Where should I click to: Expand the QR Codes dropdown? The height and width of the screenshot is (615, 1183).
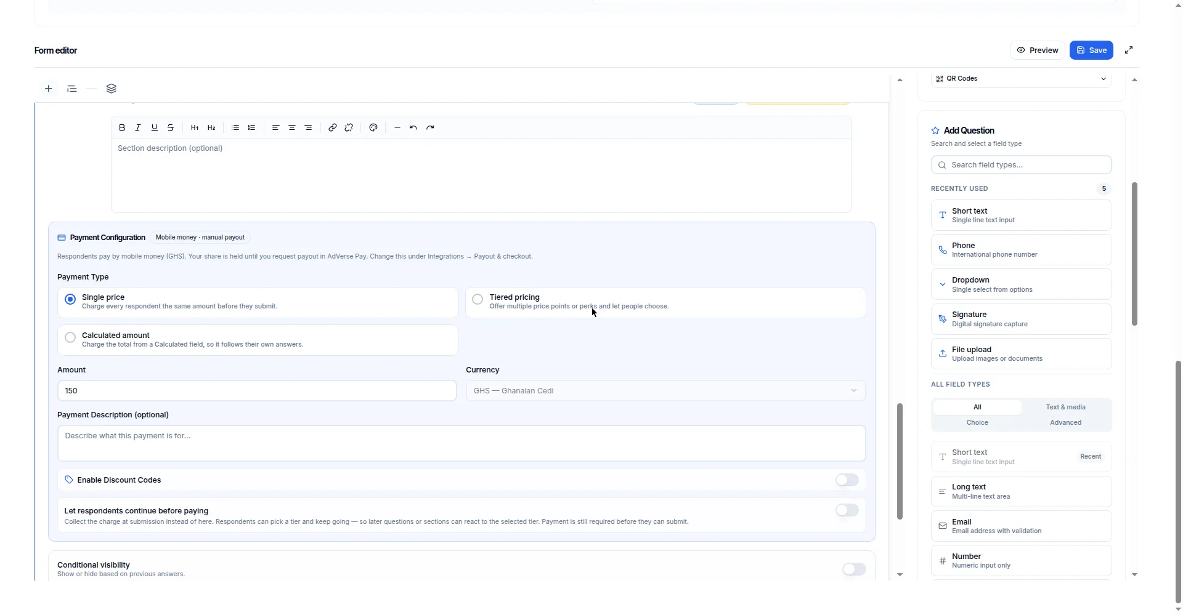click(1022, 79)
